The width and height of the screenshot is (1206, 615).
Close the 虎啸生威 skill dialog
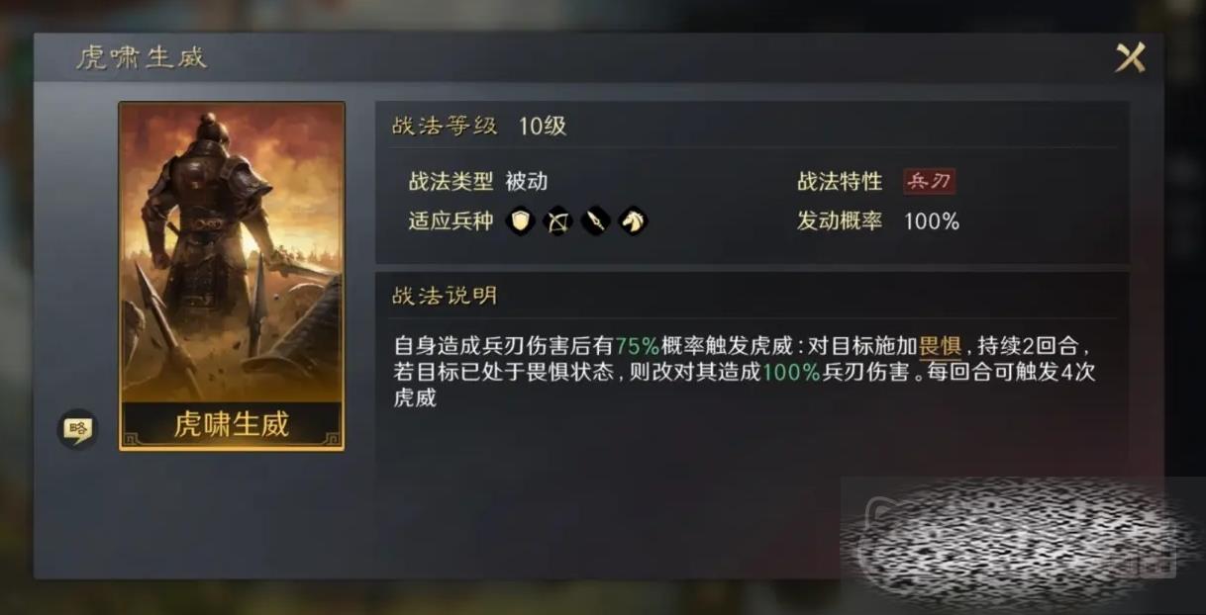pyautogui.click(x=1131, y=57)
